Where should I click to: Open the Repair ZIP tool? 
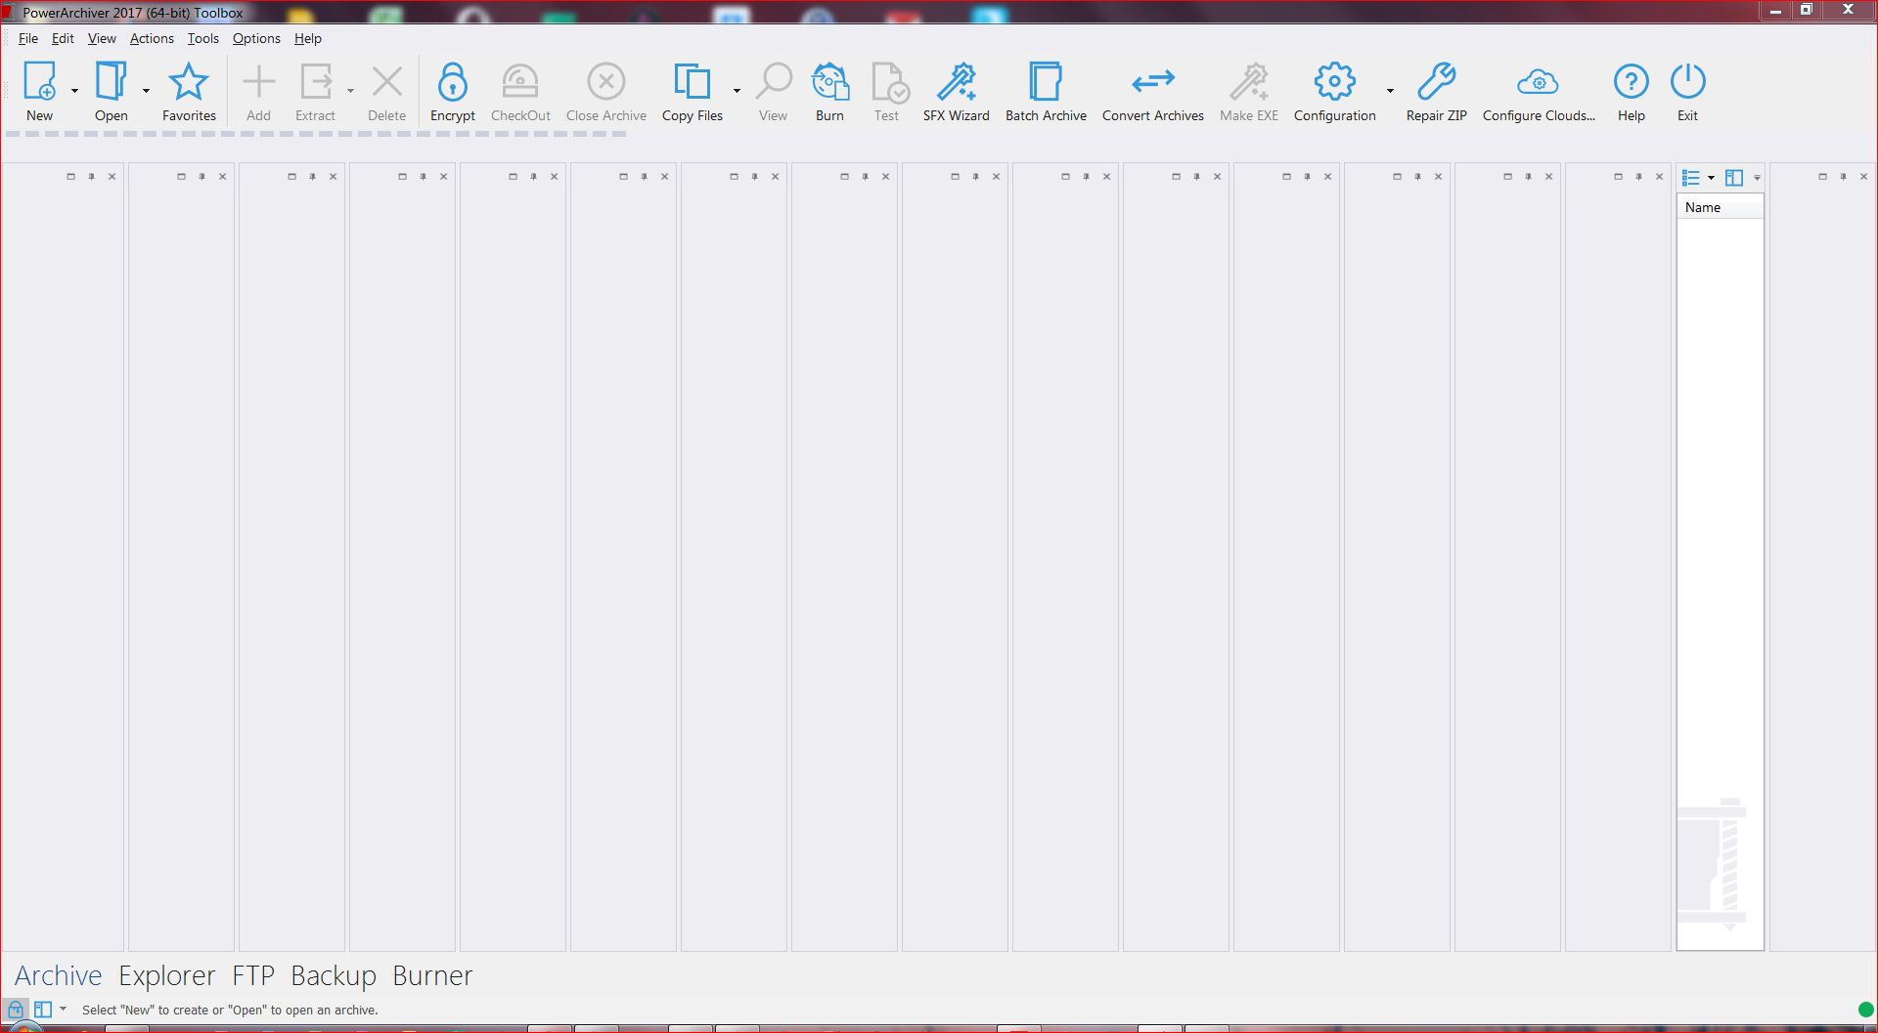click(x=1436, y=83)
